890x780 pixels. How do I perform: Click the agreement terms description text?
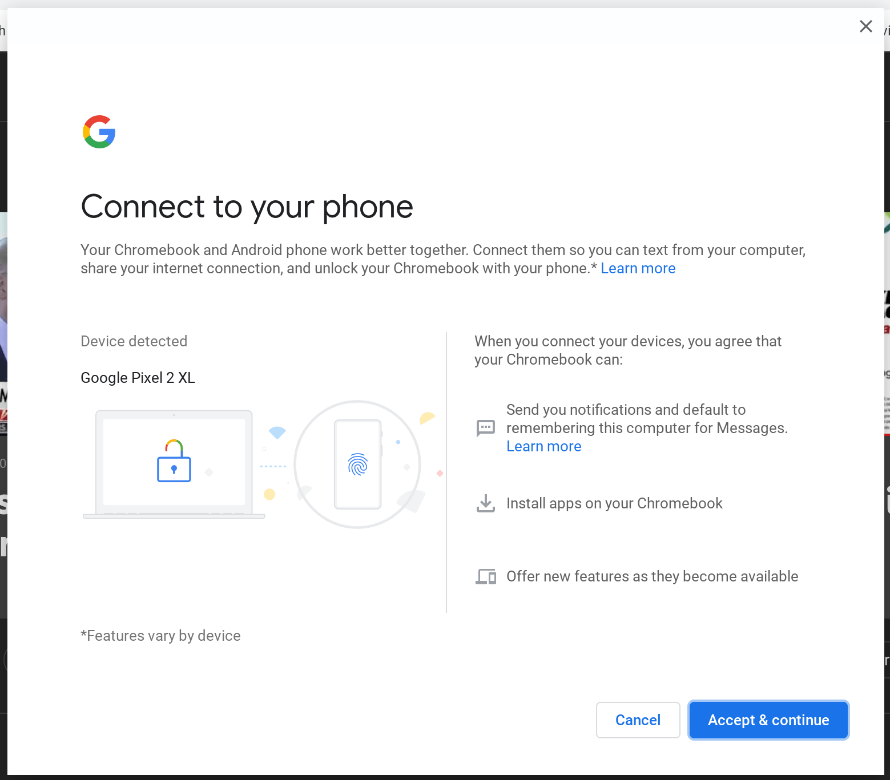click(x=628, y=350)
